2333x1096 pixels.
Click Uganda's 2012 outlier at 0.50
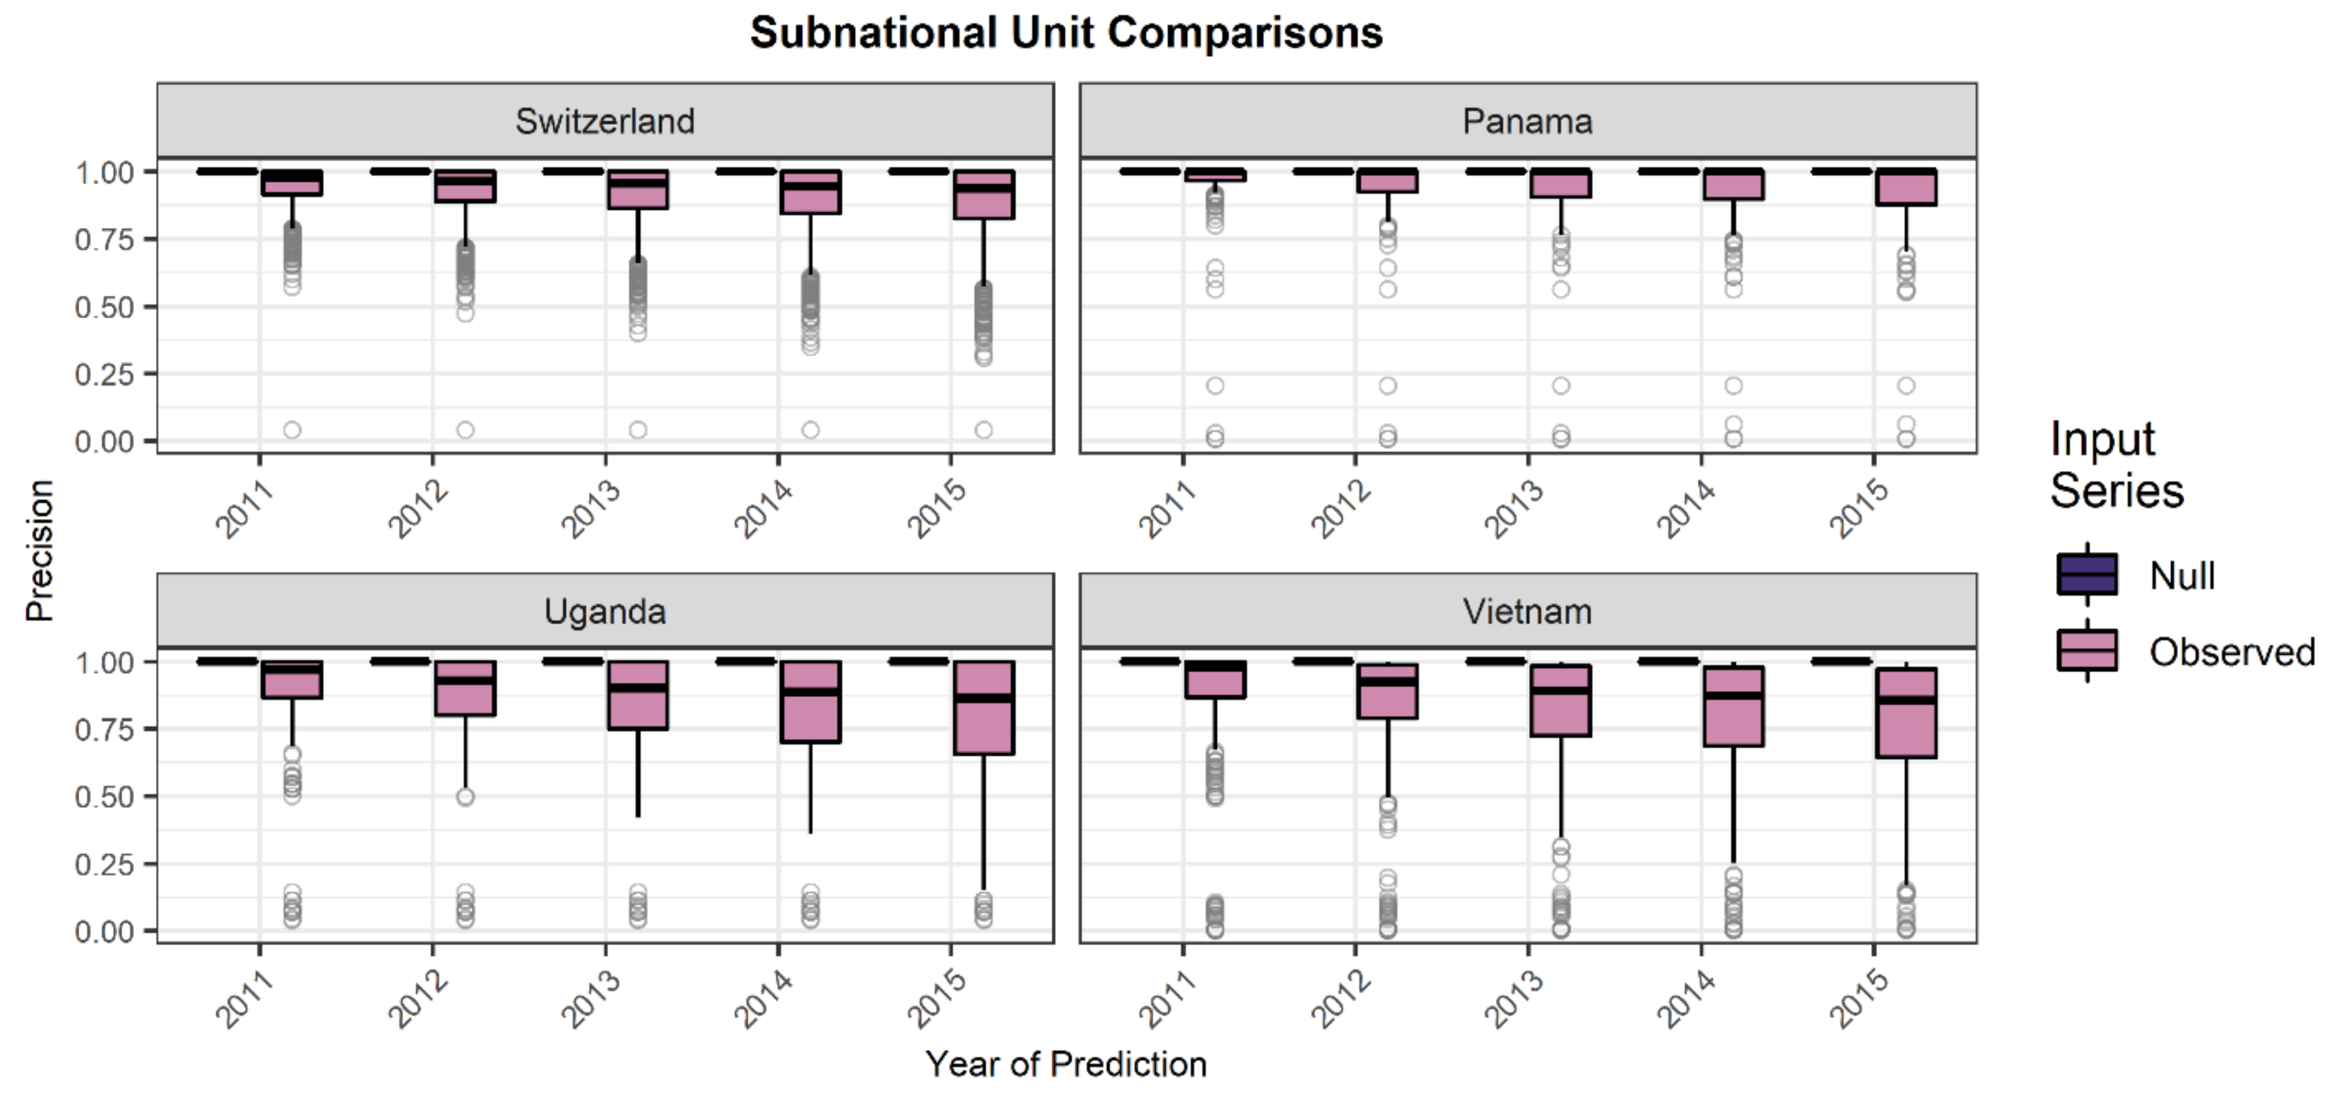point(464,797)
